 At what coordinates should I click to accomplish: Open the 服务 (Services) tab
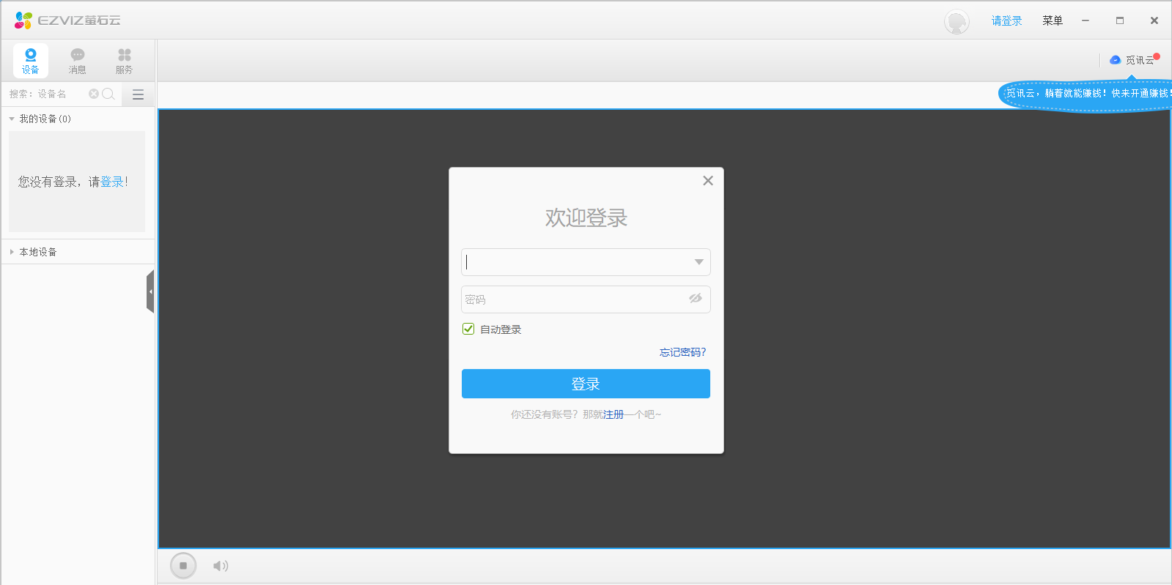pos(124,61)
